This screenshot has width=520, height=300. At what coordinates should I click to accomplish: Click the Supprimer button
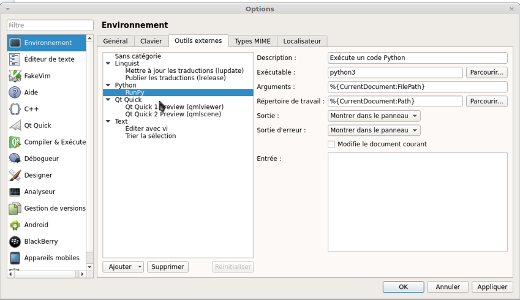click(167, 267)
